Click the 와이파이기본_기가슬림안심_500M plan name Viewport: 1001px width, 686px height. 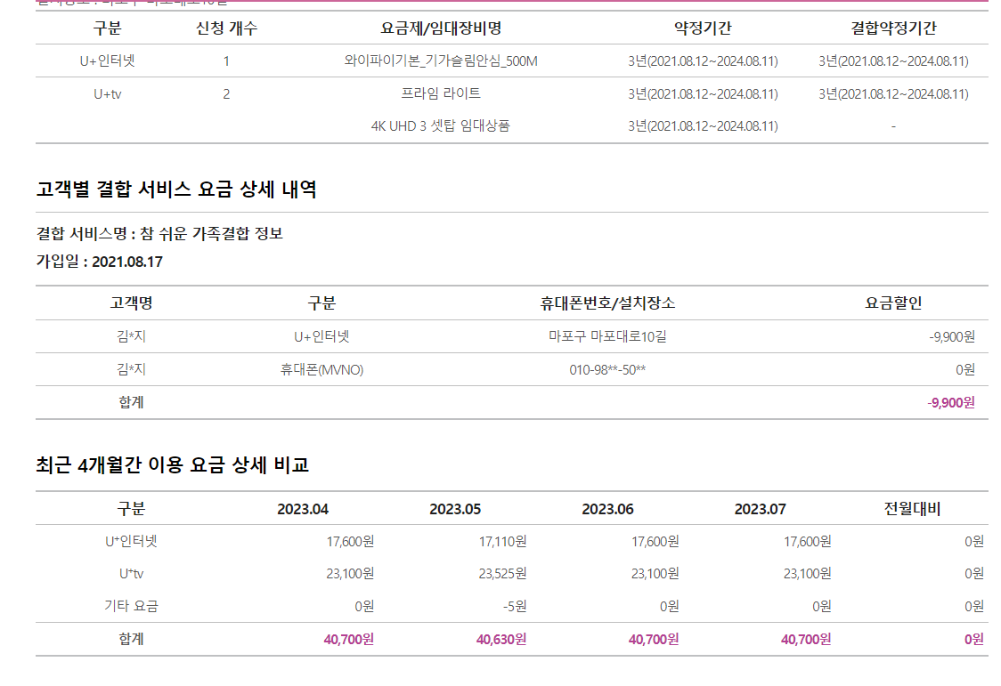[x=441, y=61]
